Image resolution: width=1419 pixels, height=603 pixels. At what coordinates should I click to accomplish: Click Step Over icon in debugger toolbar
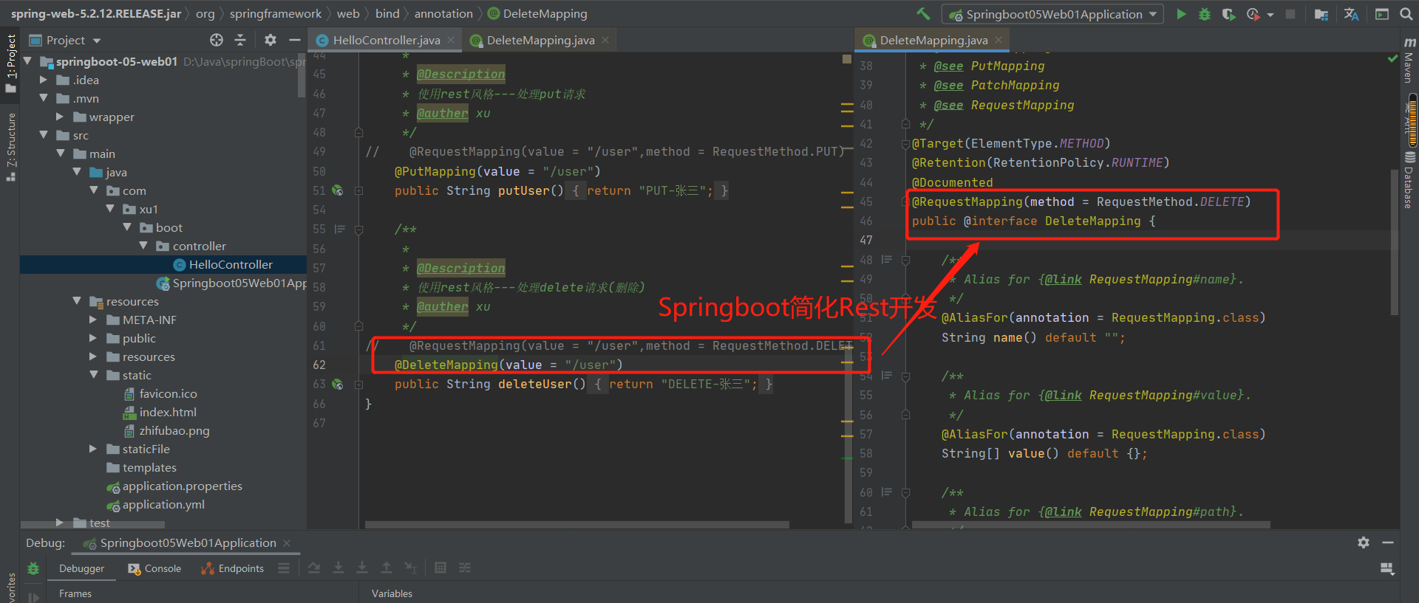(314, 568)
